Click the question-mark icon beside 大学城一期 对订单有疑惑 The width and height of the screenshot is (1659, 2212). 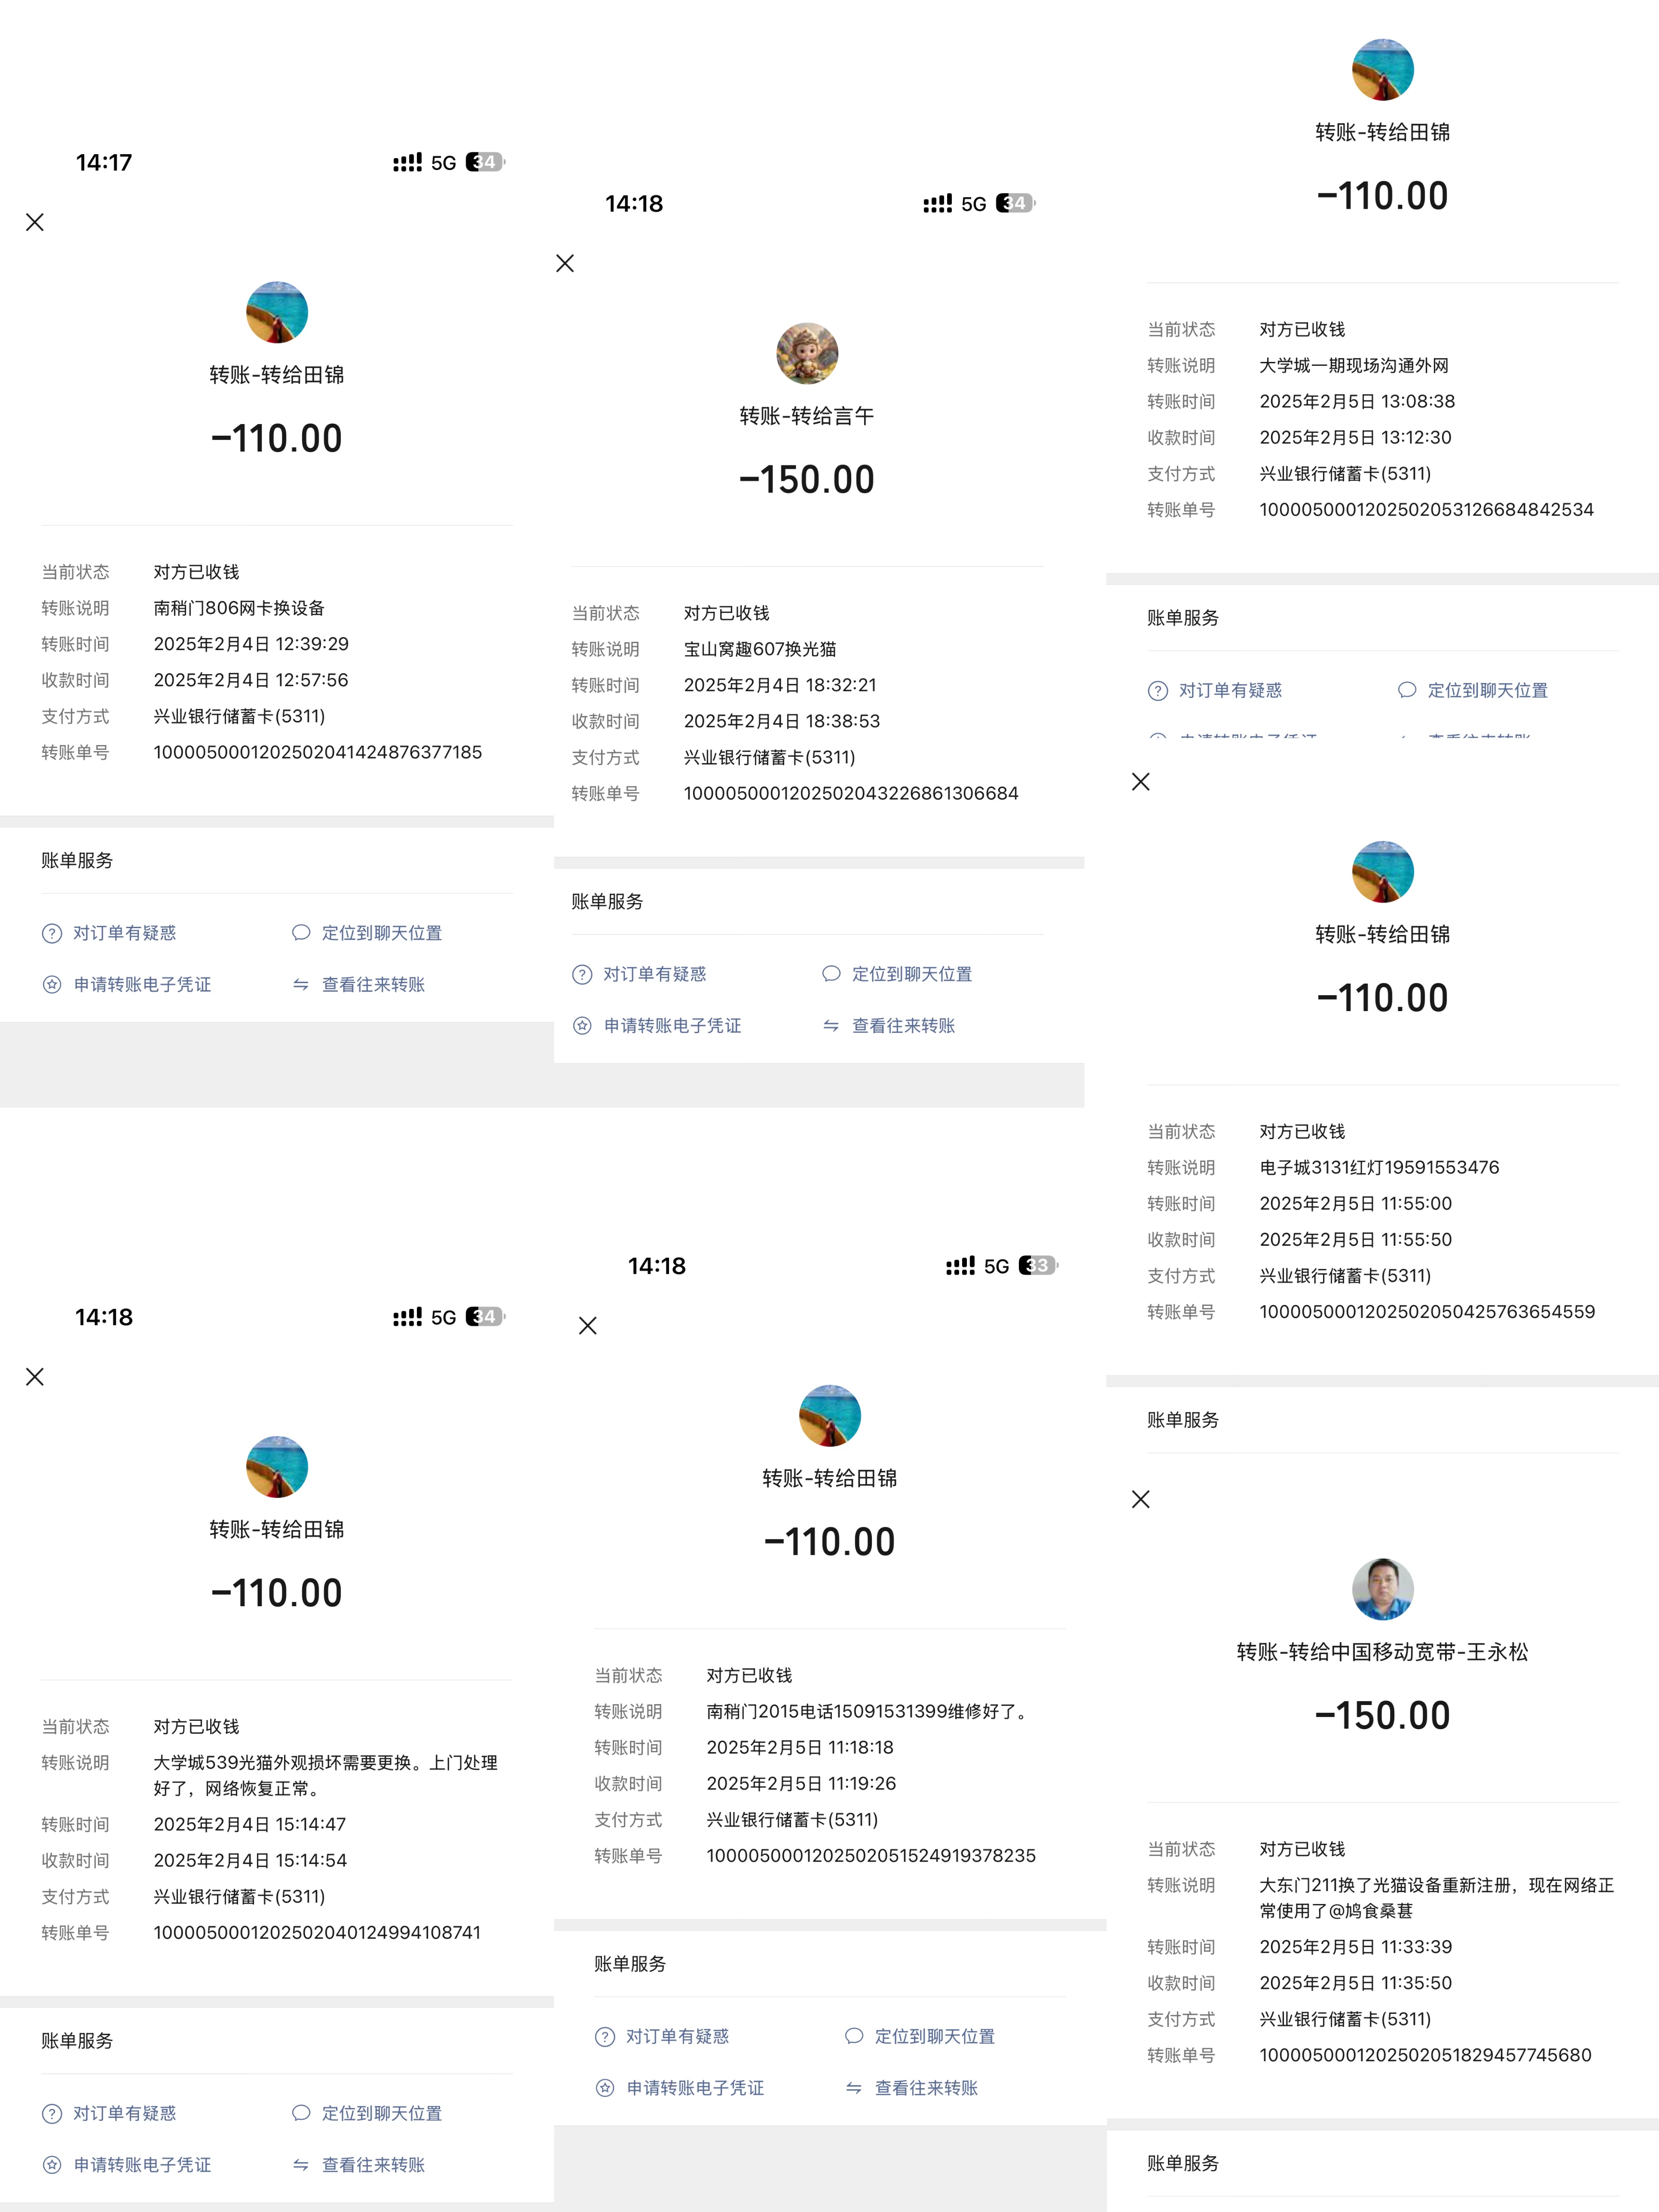[1158, 691]
